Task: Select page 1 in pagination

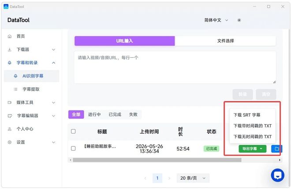Action: 157,178
